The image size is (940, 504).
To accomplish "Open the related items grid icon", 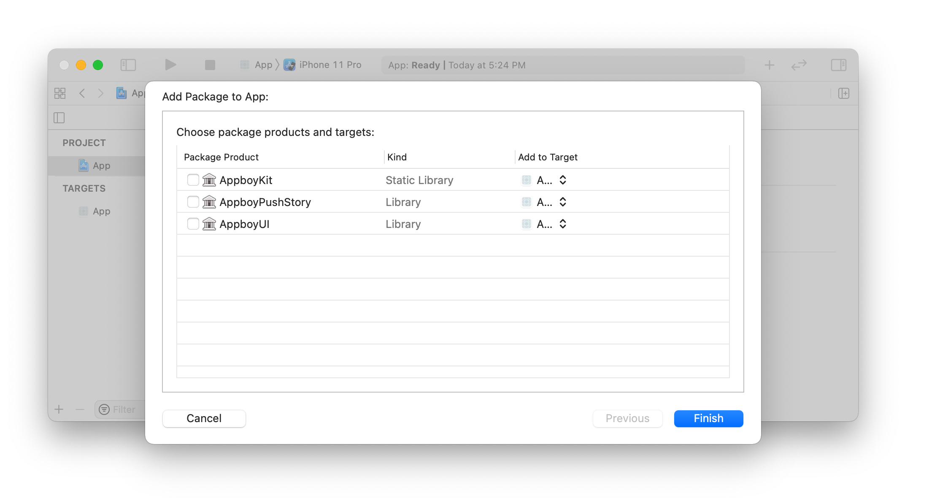I will tap(60, 93).
